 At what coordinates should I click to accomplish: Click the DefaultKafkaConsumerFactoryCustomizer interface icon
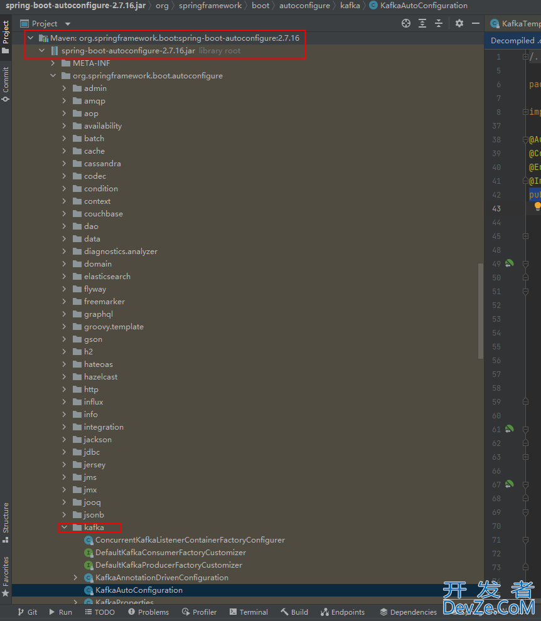tap(88, 553)
